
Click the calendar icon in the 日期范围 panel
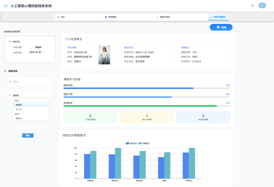10,41
